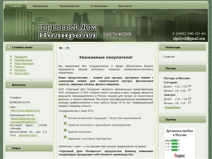Click Главная in the Навигация panel
This screenshot has height=159, width=212.
pyautogui.click(x=169, y=57)
